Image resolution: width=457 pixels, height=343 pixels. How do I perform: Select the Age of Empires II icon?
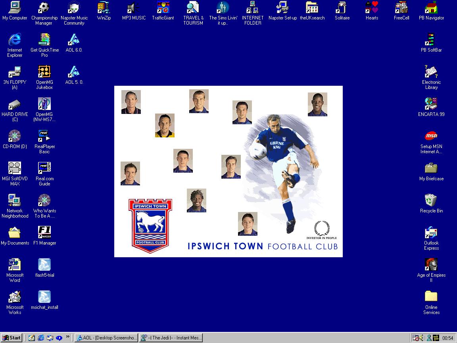point(431,265)
